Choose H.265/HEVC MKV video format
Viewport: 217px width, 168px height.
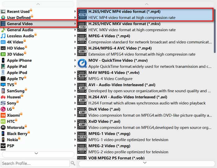click(x=145, y=27)
